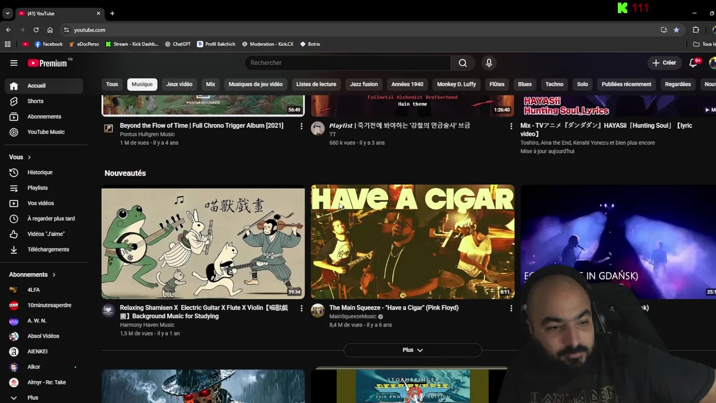Image resolution: width=716 pixels, height=403 pixels.
Task: Open AIENKEI channel subscription
Action: [x=44, y=352]
